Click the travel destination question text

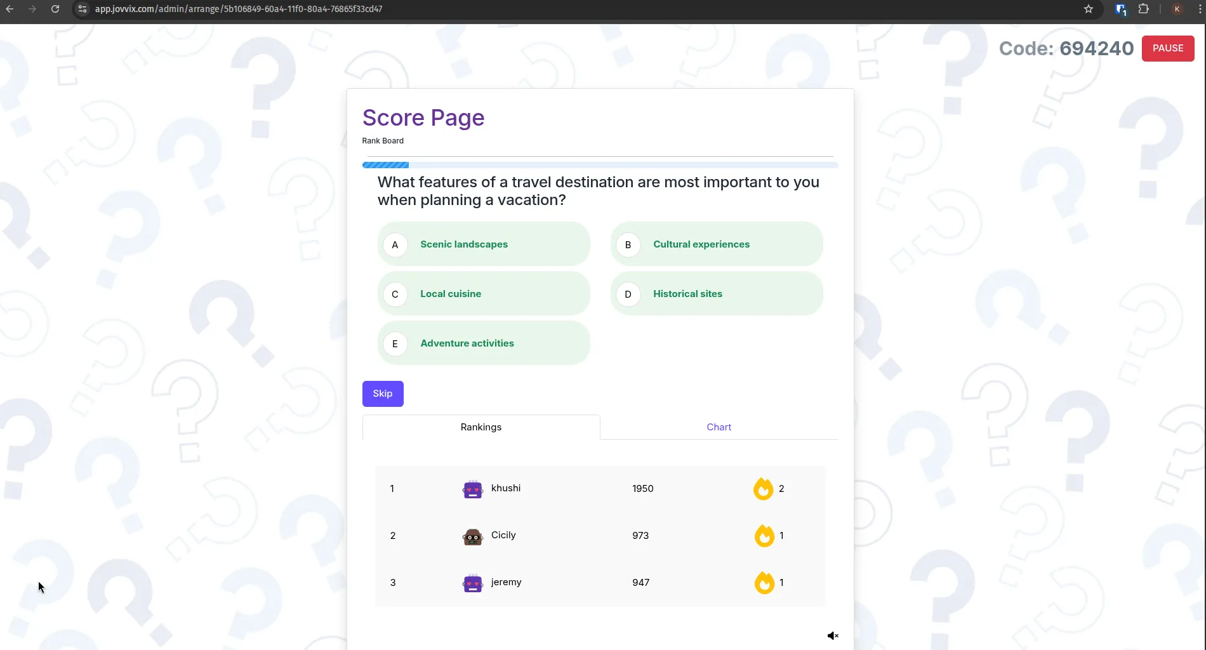[599, 191]
